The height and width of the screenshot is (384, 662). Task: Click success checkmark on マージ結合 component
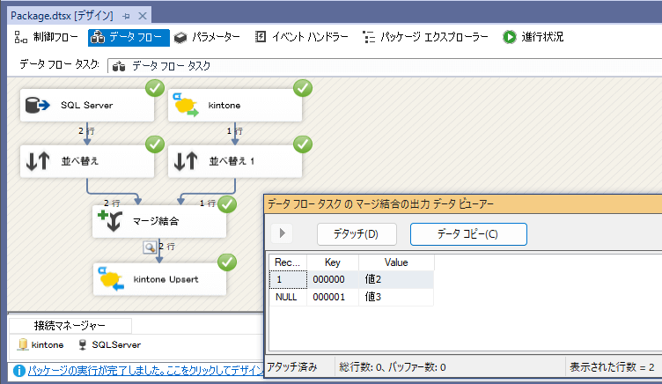pos(227,204)
